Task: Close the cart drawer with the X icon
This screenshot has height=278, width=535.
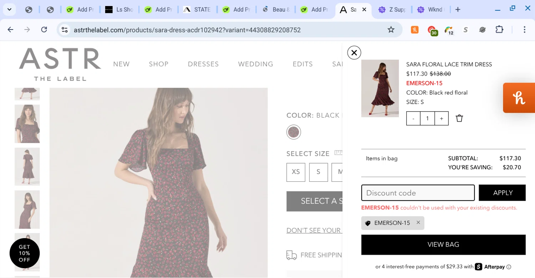Action: (x=354, y=53)
